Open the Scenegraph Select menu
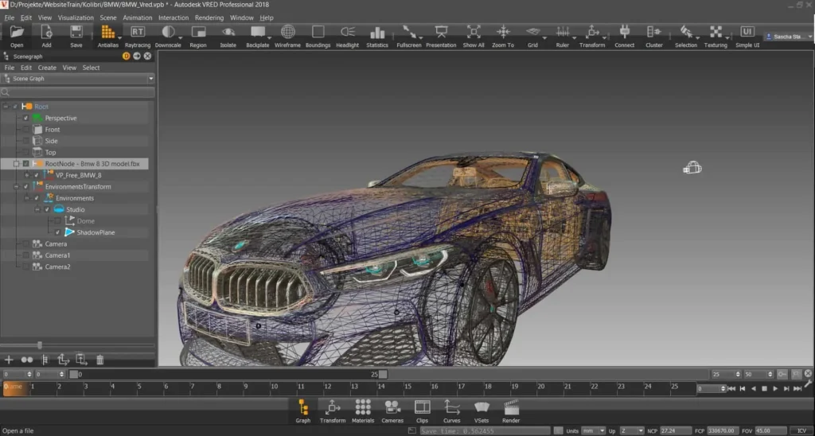Image resolution: width=815 pixels, height=436 pixels. click(x=91, y=68)
